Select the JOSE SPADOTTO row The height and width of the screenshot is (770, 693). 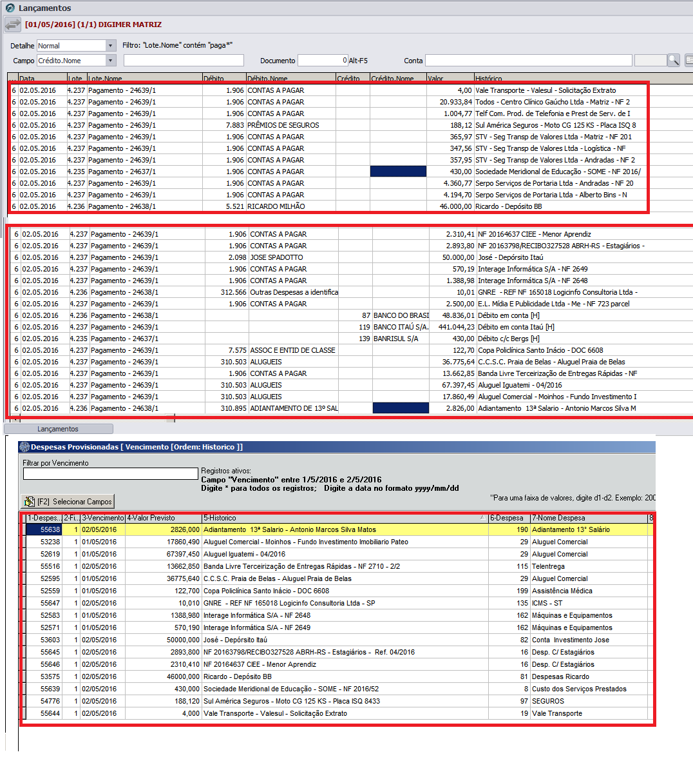point(350,257)
